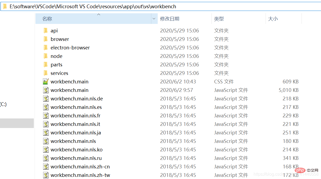Click the CSS 文件 type cell

pos(224,82)
